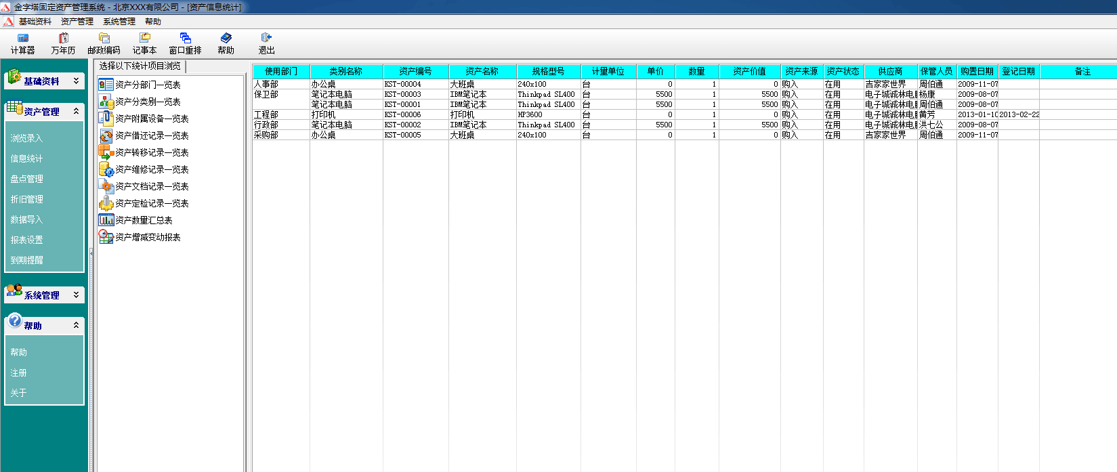
Task: Open the 系统管理 menu
Action: coord(119,22)
